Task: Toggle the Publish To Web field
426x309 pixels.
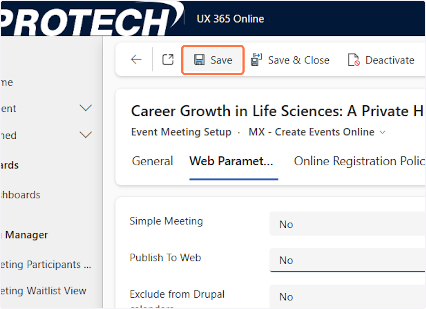Action: [x=347, y=260]
